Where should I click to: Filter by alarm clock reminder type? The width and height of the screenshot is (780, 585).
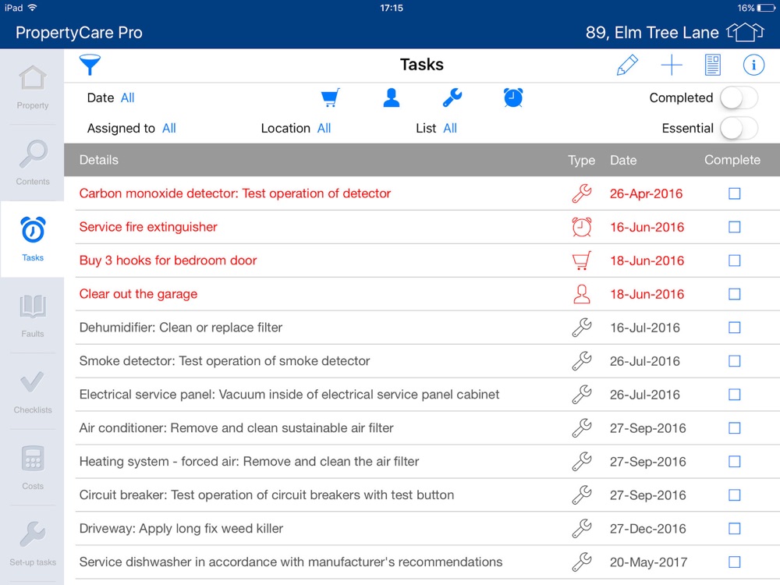coord(513,97)
